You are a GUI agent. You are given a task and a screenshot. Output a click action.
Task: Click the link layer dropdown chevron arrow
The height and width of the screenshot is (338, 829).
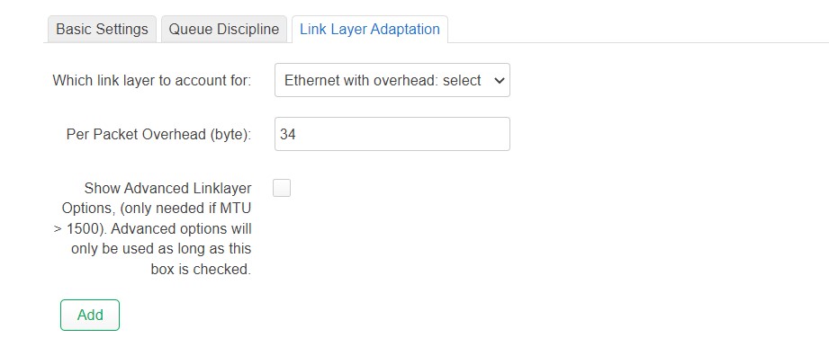(x=498, y=80)
